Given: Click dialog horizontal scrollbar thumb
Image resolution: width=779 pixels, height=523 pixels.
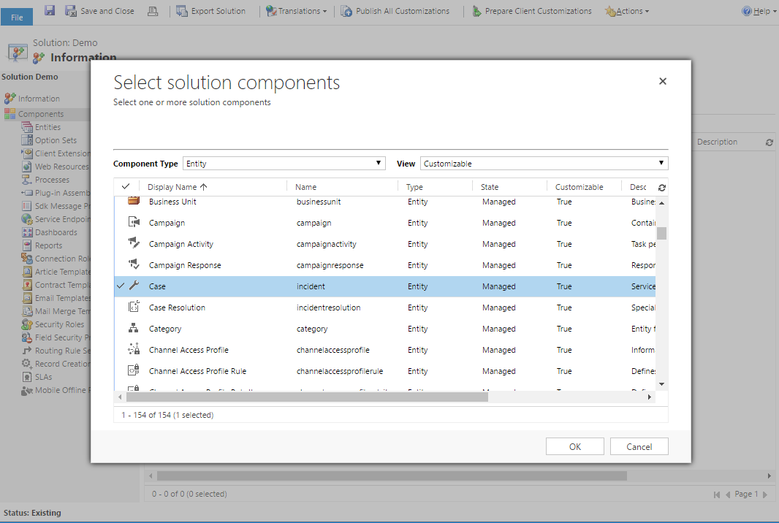Looking at the screenshot, I should coord(307,397).
